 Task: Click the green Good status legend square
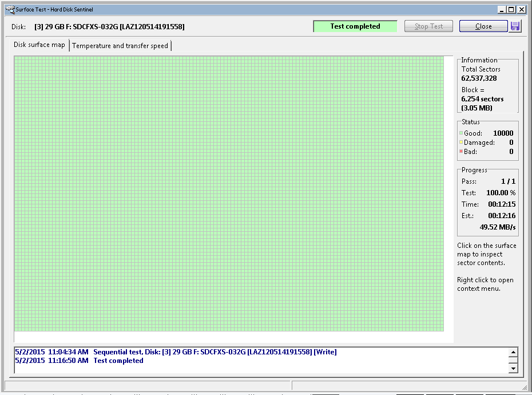tap(461, 133)
